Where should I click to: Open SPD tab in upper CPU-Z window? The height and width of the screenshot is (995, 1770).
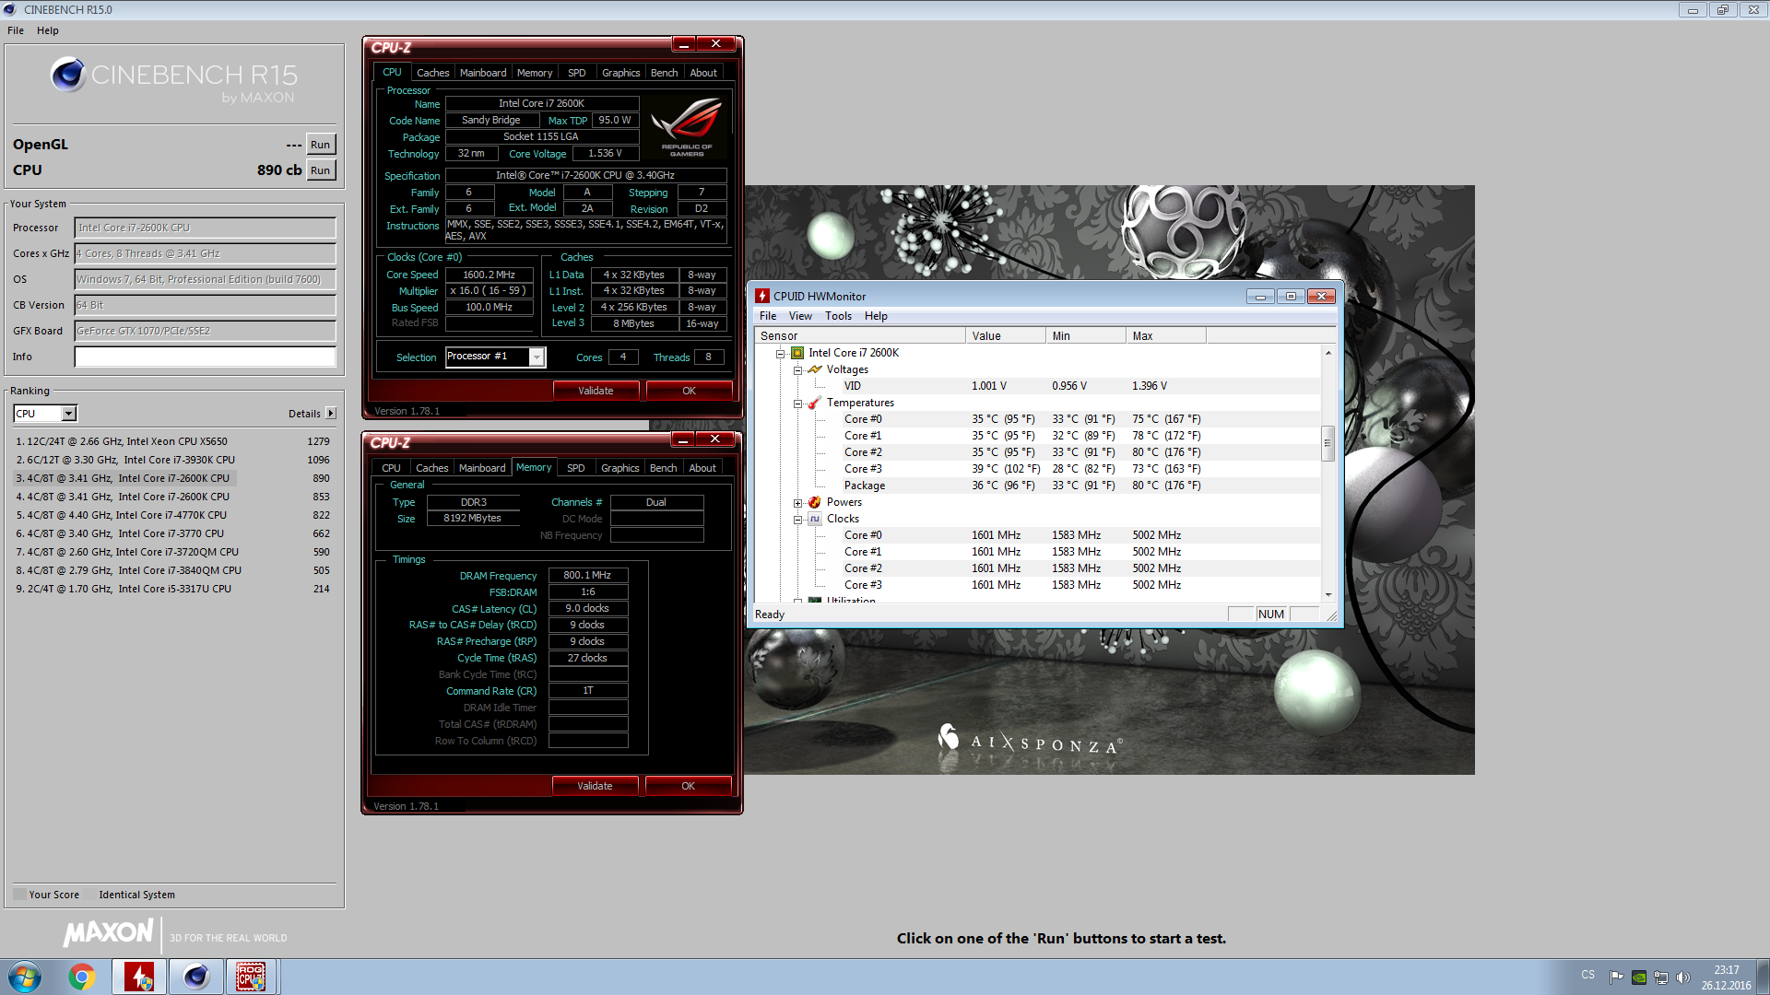[x=577, y=73]
